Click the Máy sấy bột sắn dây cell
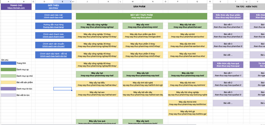This screenshot has height=125, width=265. (x=143, y=94)
